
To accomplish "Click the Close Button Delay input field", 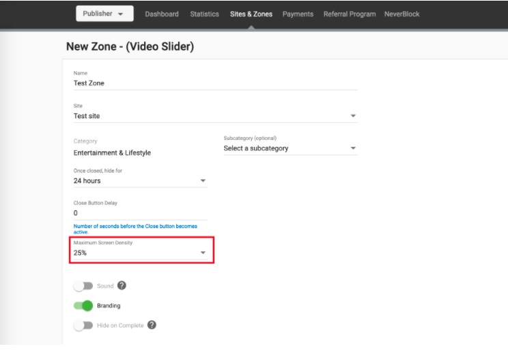I will tap(140, 213).
